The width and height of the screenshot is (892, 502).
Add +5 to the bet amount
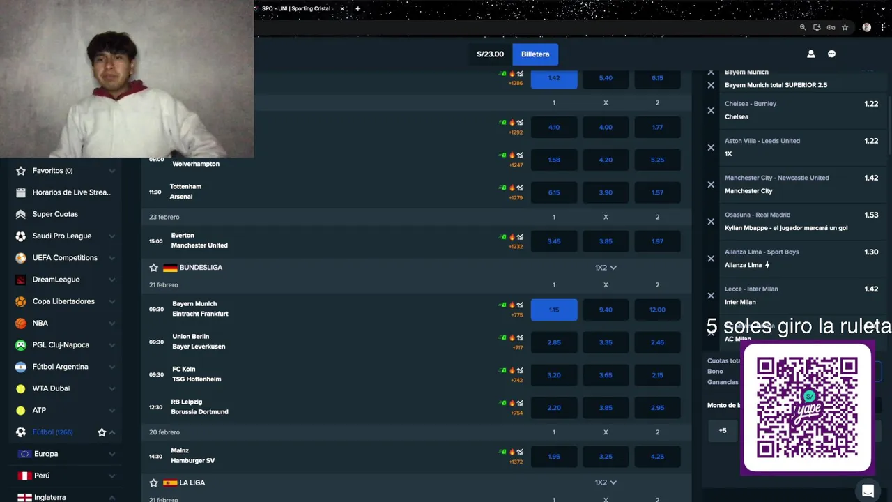click(723, 430)
